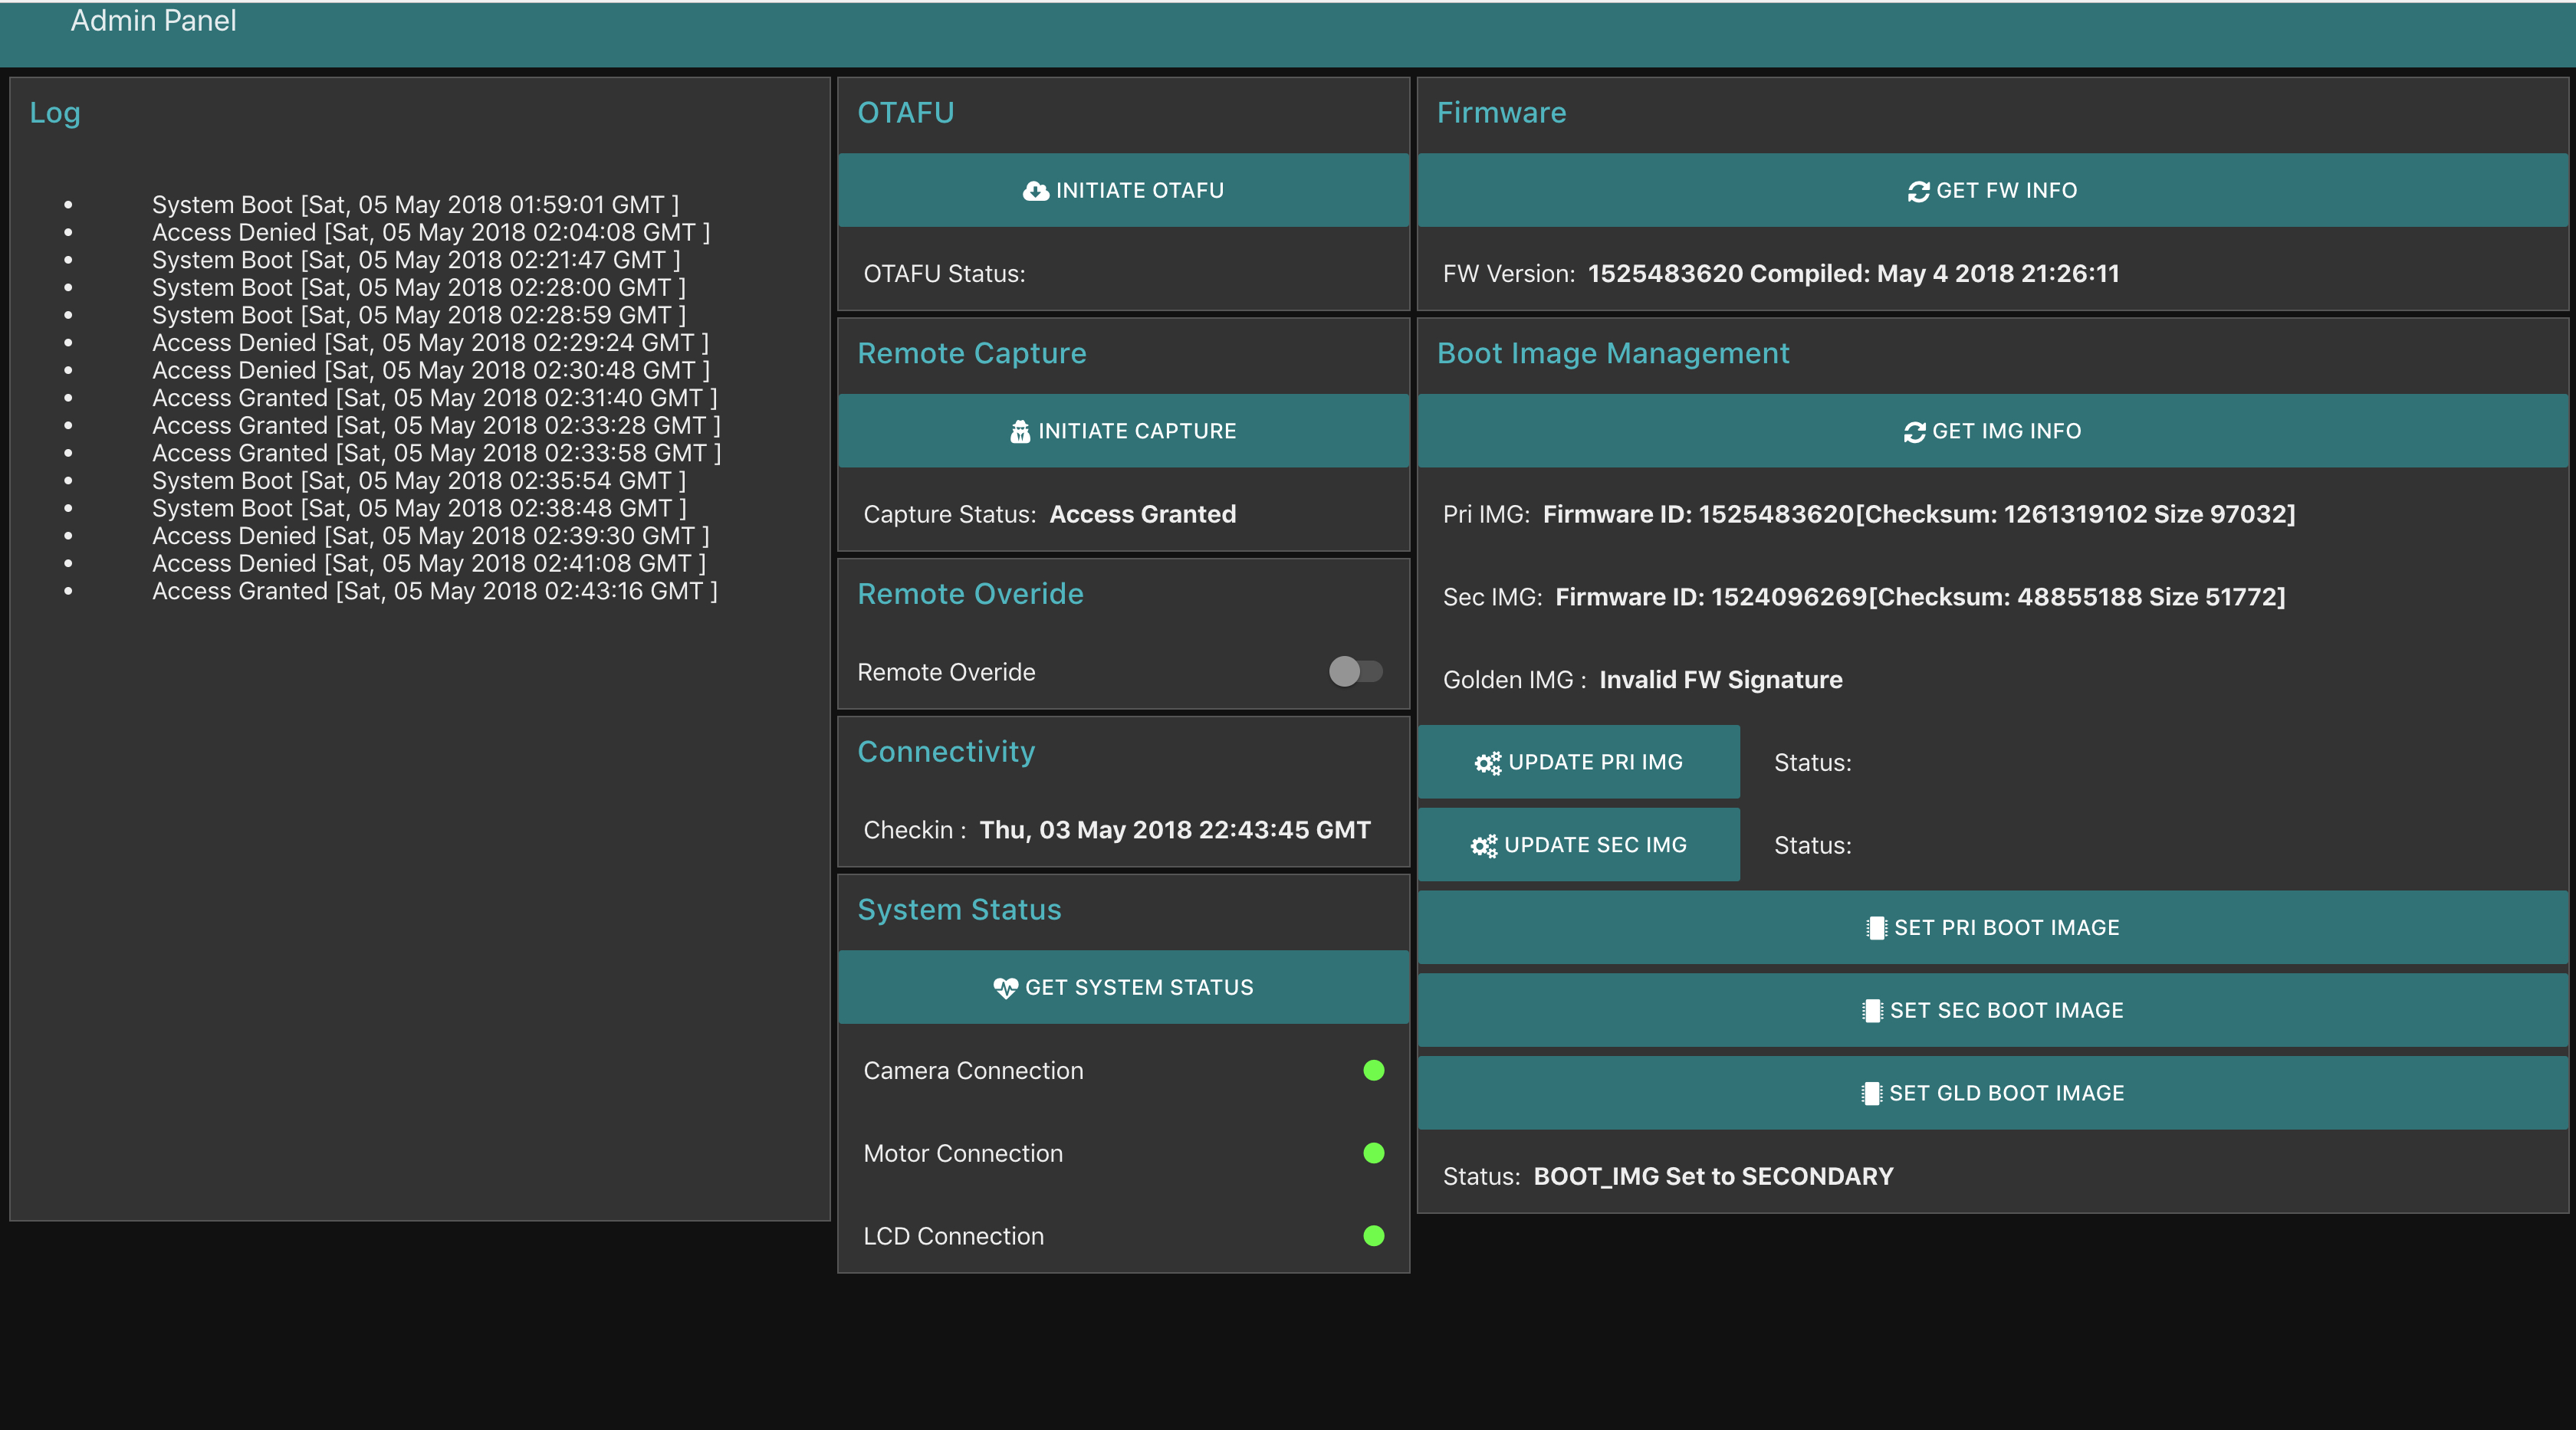Screen dimensions: 2576x1430
Task: Select log entry Access Denied 02:39:30 GMT
Action: click(x=430, y=536)
